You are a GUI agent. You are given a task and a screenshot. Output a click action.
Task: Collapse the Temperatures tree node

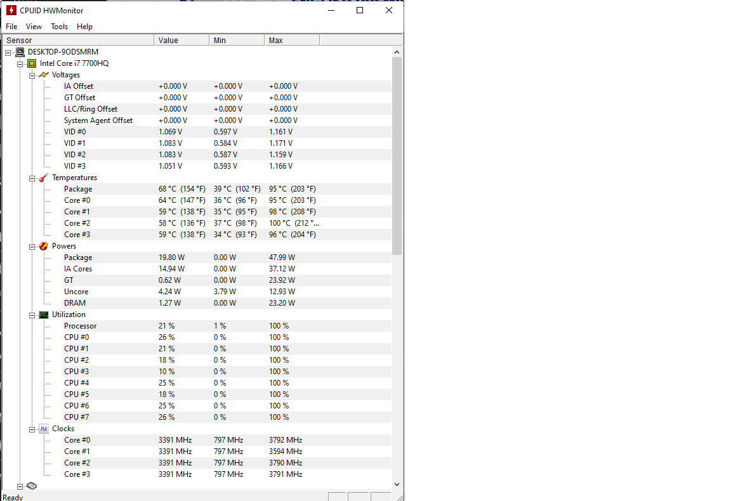(32, 178)
